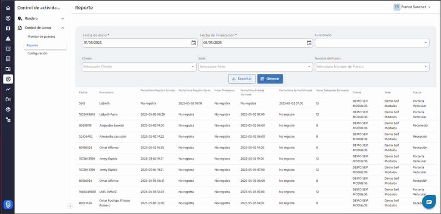Click the Exportar button
This screenshot has width=441, height=214.
[x=242, y=79]
